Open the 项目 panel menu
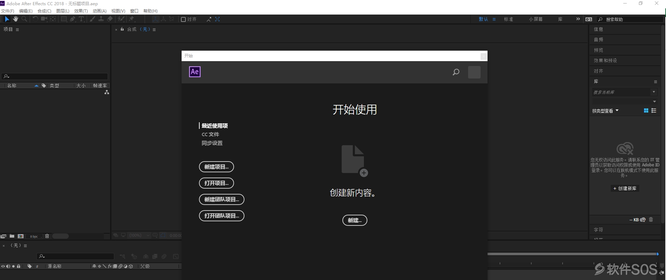The height and width of the screenshot is (280, 666). [x=17, y=30]
